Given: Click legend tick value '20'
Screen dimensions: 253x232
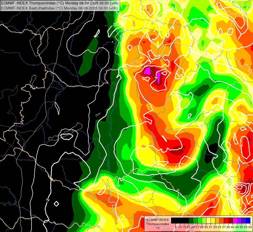Looking at the screenshot, I should coord(189,227).
